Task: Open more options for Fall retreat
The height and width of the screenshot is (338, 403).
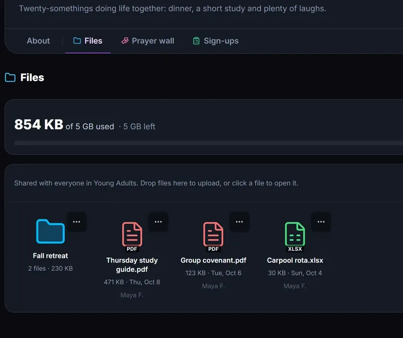Action: click(77, 222)
